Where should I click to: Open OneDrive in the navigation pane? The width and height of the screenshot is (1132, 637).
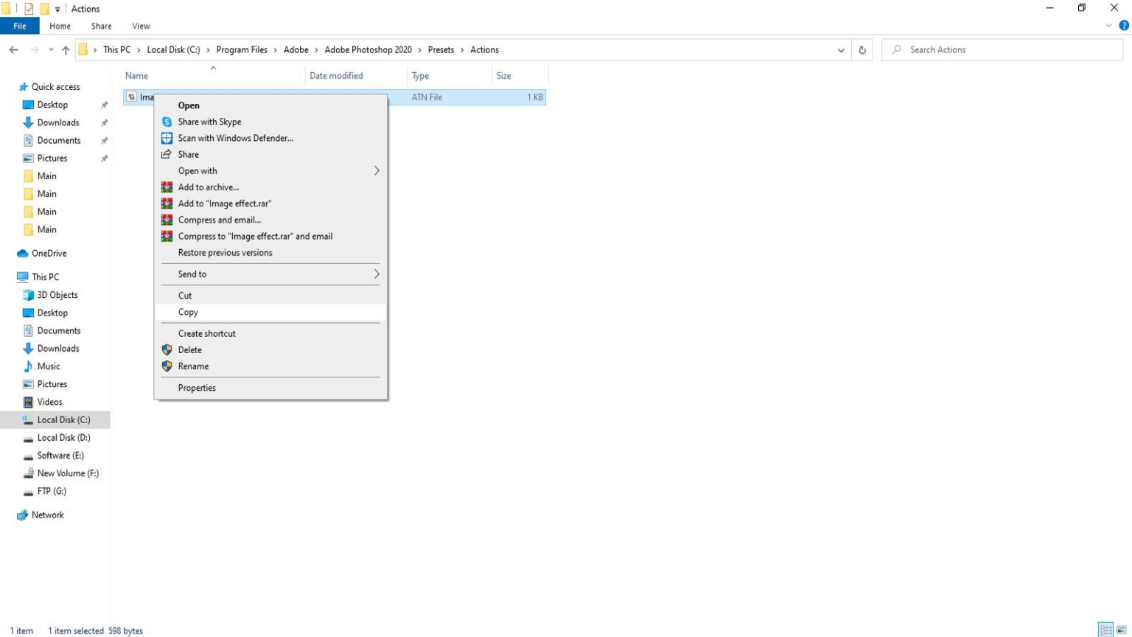(49, 253)
